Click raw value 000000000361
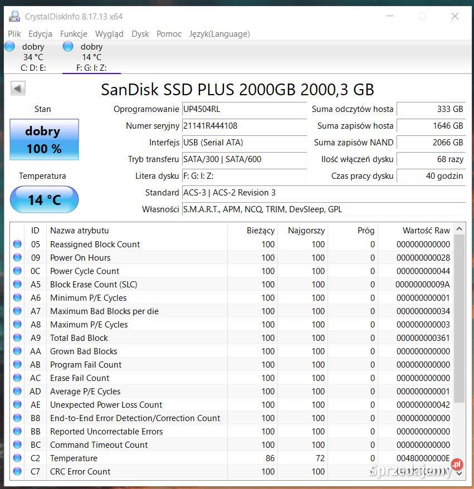This screenshot has height=489, width=474. tap(423, 338)
